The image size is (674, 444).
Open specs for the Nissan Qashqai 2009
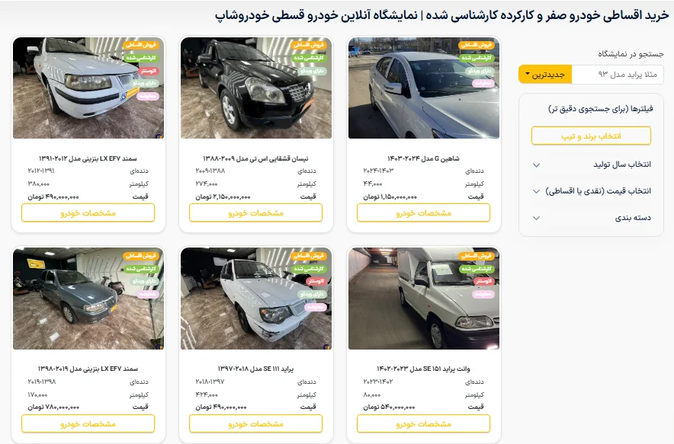[255, 213]
